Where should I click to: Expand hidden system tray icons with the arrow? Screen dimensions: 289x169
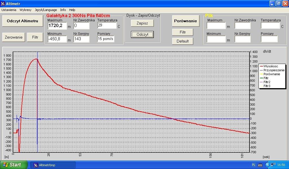(268, 165)
